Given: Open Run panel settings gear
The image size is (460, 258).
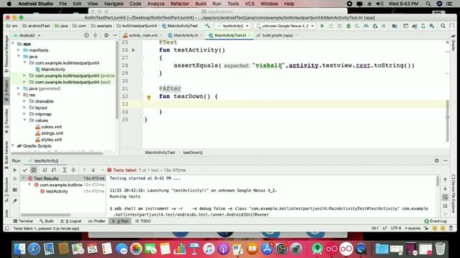Looking at the screenshot, I should point(436,161).
